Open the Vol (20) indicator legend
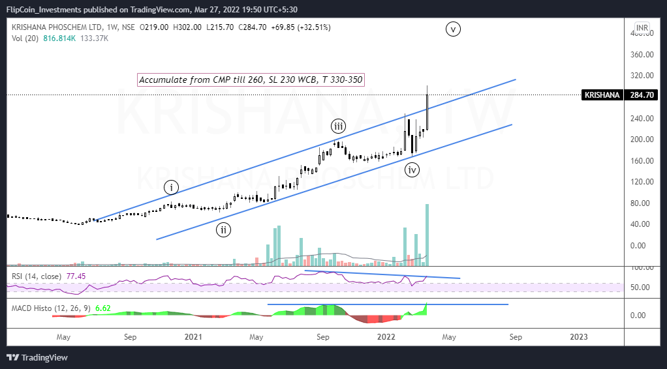Viewport: 667px width, 369px height. [x=25, y=38]
